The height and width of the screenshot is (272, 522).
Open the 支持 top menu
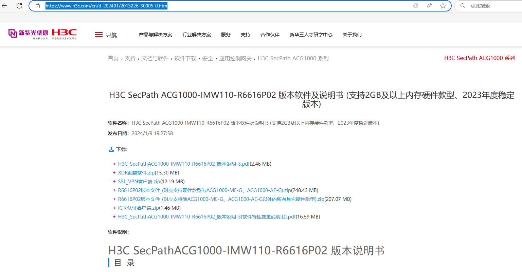pyautogui.click(x=246, y=35)
